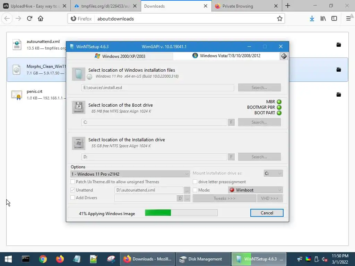Open the Firefox downloads arrow panel
The width and height of the screenshot is (355, 266).
click(x=312, y=19)
